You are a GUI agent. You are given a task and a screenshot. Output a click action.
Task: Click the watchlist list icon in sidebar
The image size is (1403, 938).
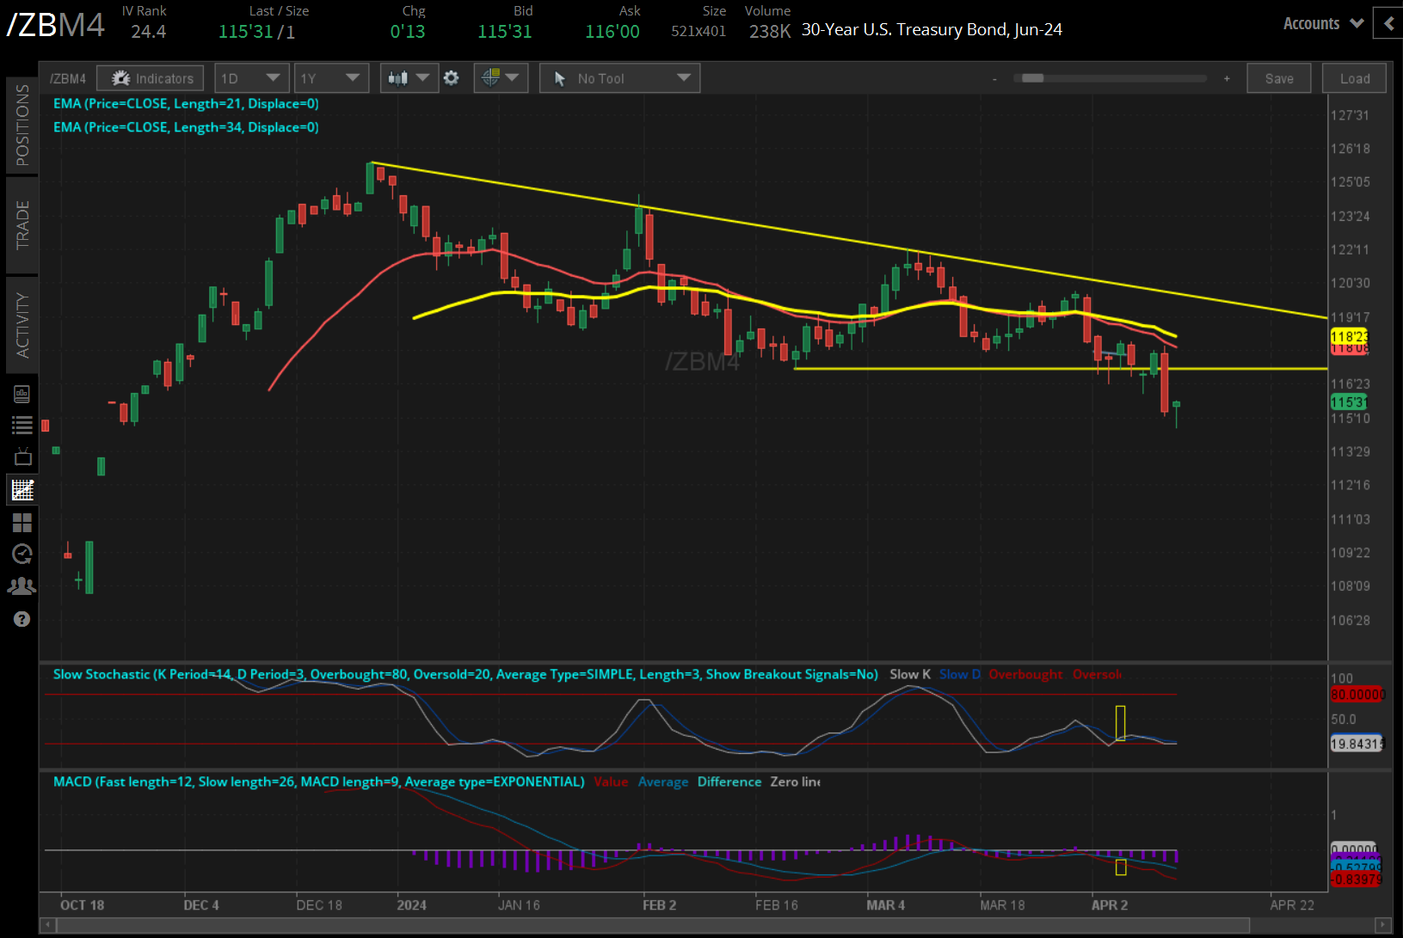click(22, 425)
